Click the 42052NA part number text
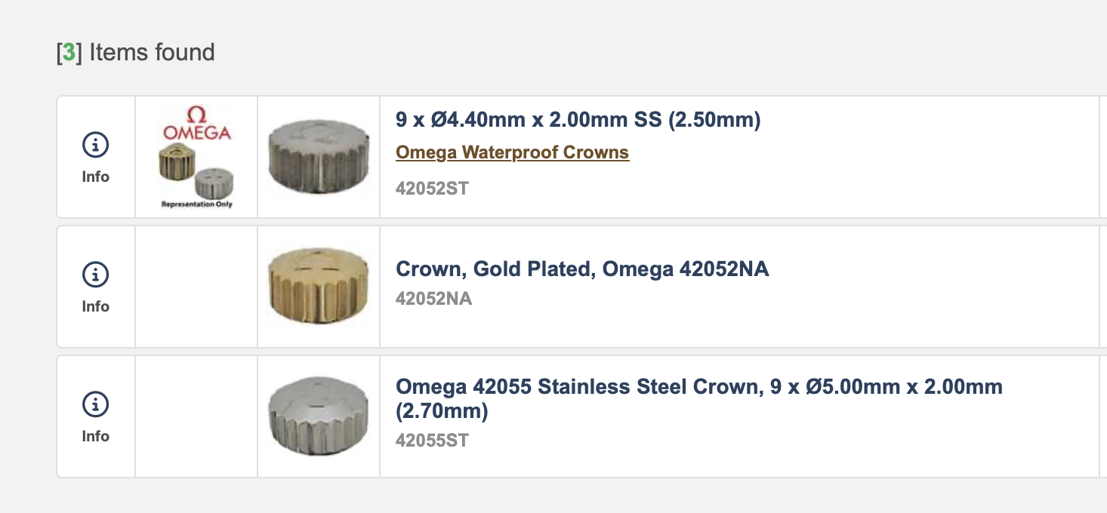Image resolution: width=1107 pixels, height=513 pixels. 433,299
